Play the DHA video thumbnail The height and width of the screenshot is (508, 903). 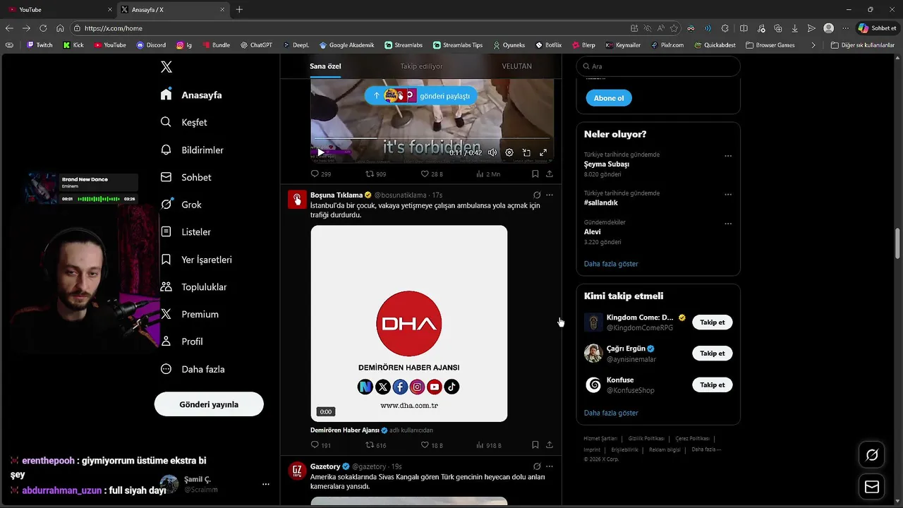click(x=409, y=324)
